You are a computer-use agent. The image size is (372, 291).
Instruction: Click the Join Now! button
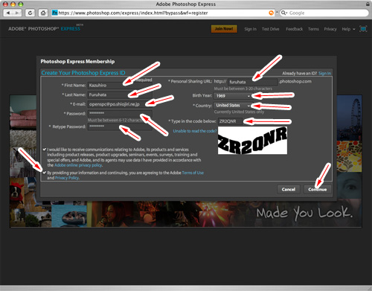[224, 29]
